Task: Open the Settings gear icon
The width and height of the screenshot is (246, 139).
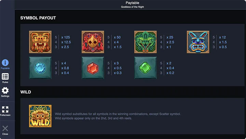Action: tap(5, 91)
